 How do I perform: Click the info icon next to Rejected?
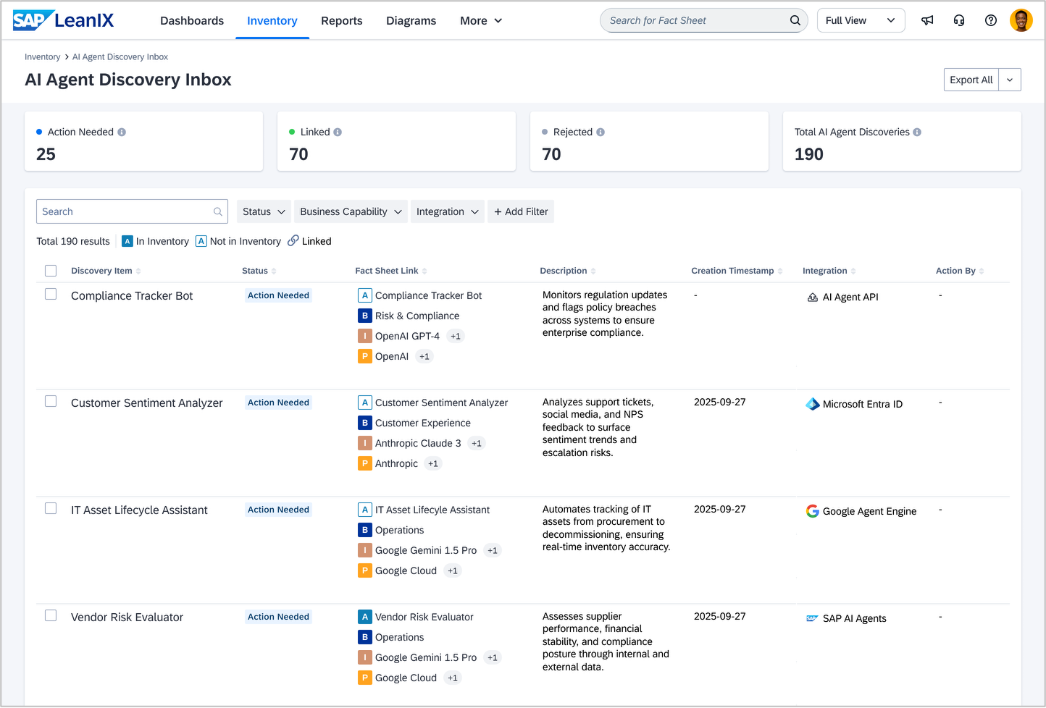(x=601, y=132)
